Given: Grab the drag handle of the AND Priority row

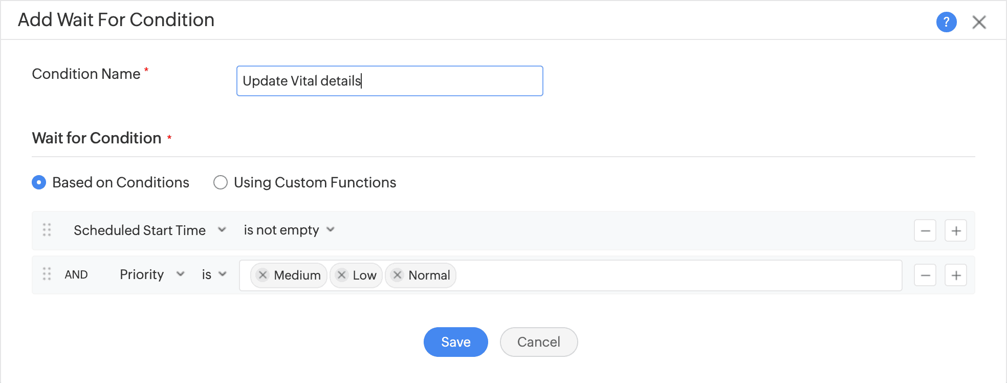Looking at the screenshot, I should (x=47, y=274).
